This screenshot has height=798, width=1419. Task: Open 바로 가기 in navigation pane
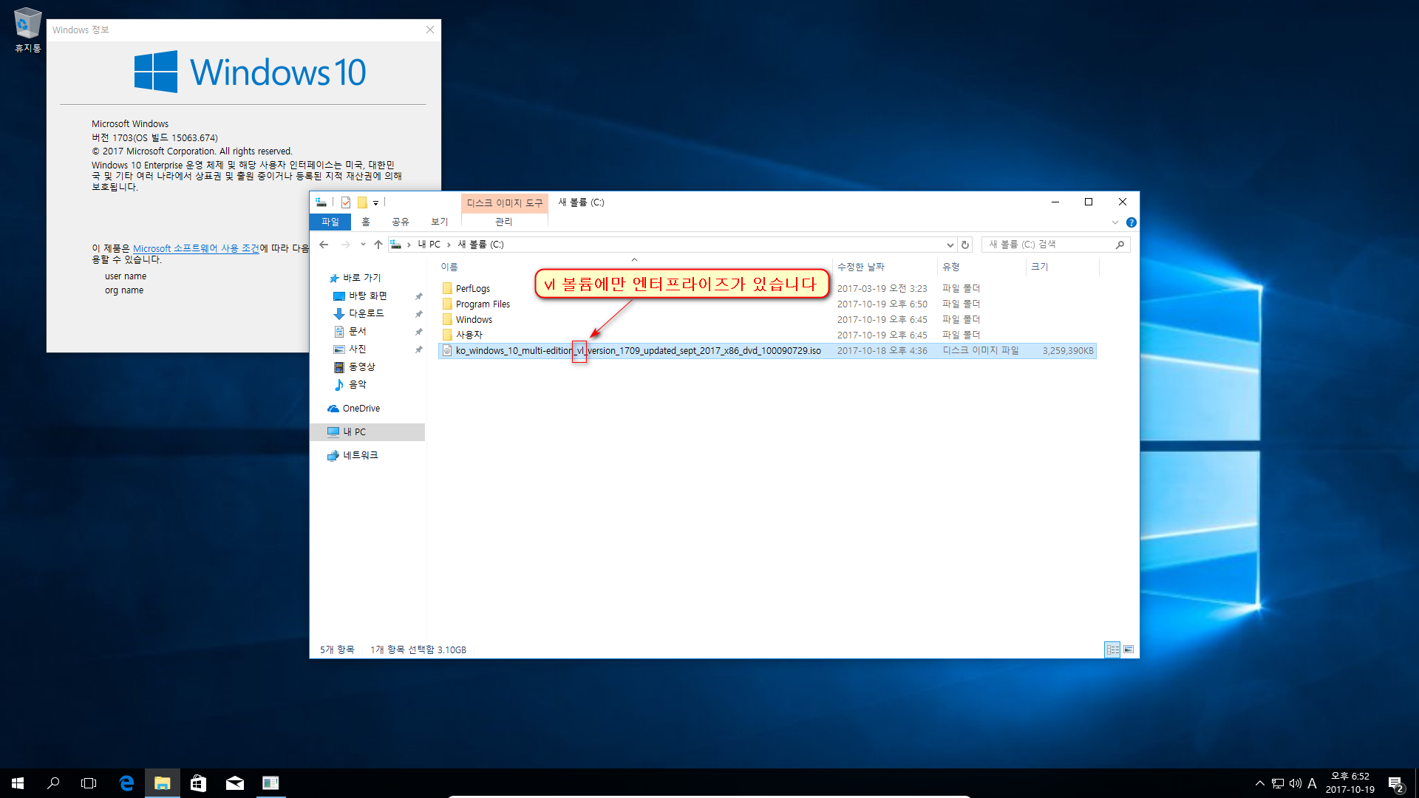coord(361,278)
